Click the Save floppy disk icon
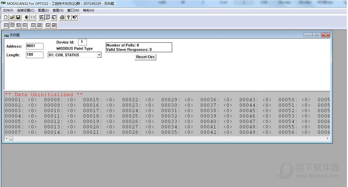 [18, 18]
